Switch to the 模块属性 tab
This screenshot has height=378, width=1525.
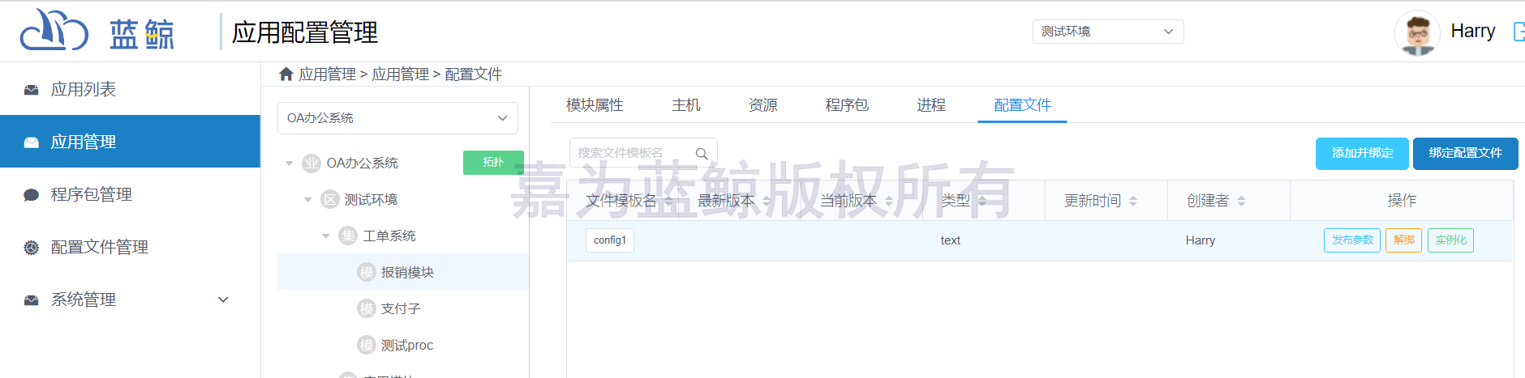tap(595, 105)
